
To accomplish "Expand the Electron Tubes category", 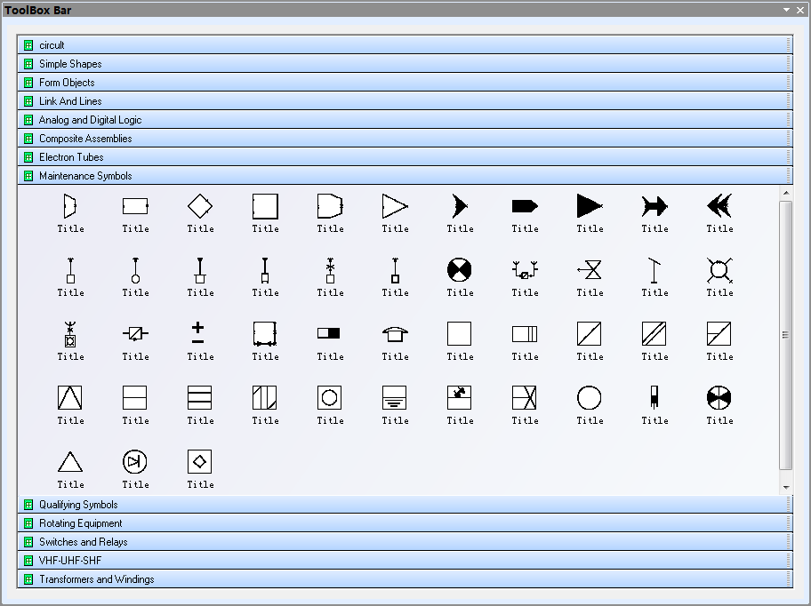I will 71,157.
